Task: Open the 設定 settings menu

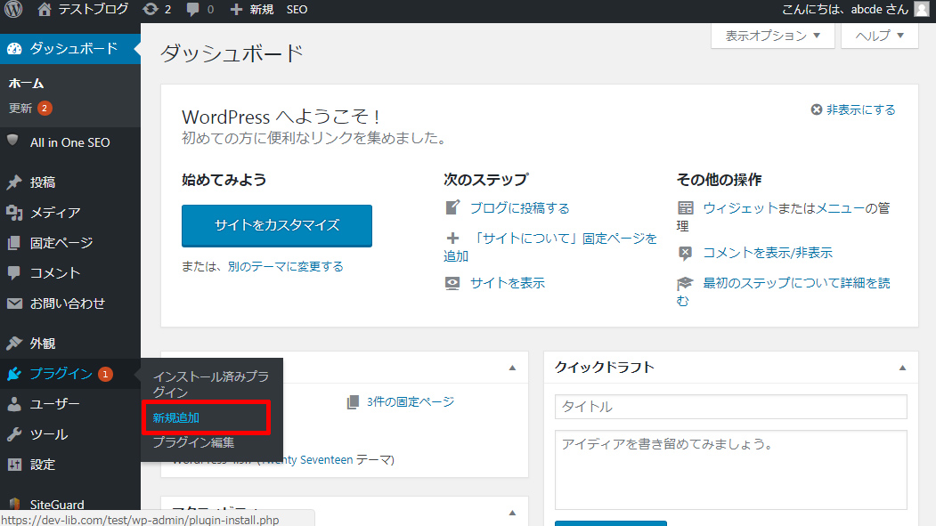Action: (42, 465)
